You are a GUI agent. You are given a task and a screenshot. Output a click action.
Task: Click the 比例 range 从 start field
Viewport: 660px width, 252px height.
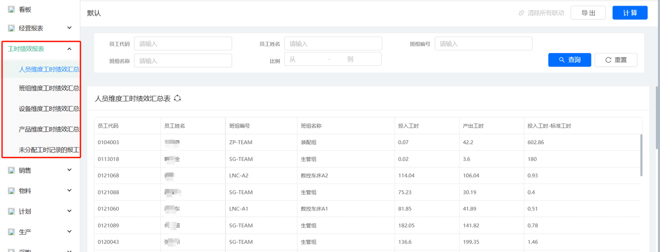(305, 59)
